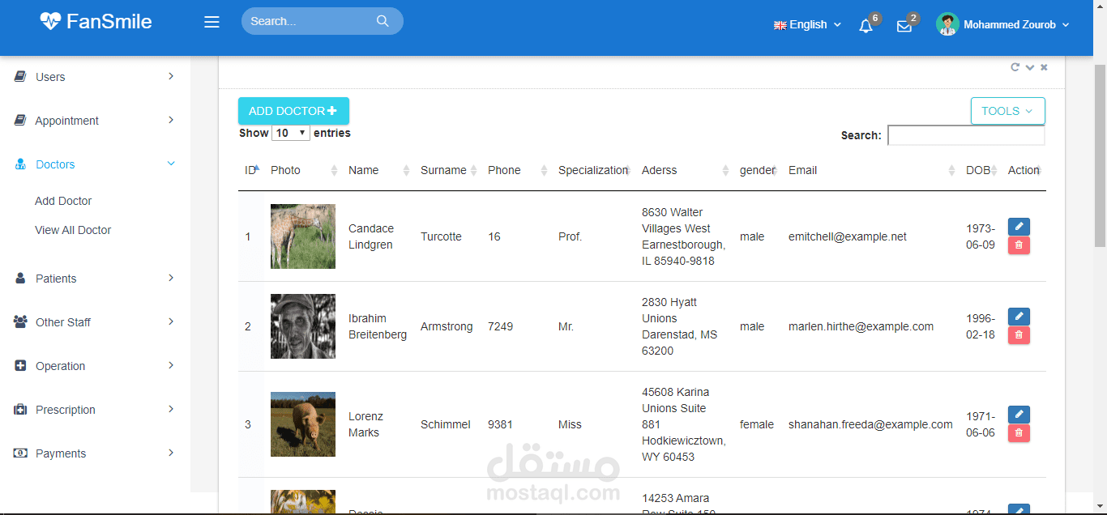Click the Other Staff group icon
Screen dimensions: 1107x515
(x=20, y=321)
